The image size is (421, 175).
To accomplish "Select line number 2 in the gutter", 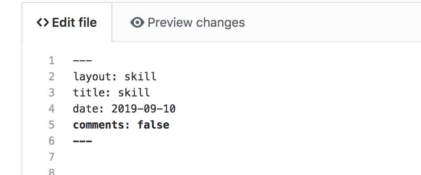I will (x=52, y=77).
